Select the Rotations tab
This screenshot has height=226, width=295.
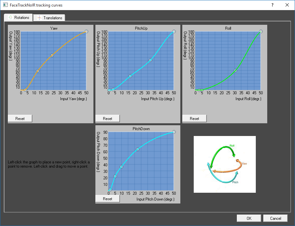coord(18,18)
